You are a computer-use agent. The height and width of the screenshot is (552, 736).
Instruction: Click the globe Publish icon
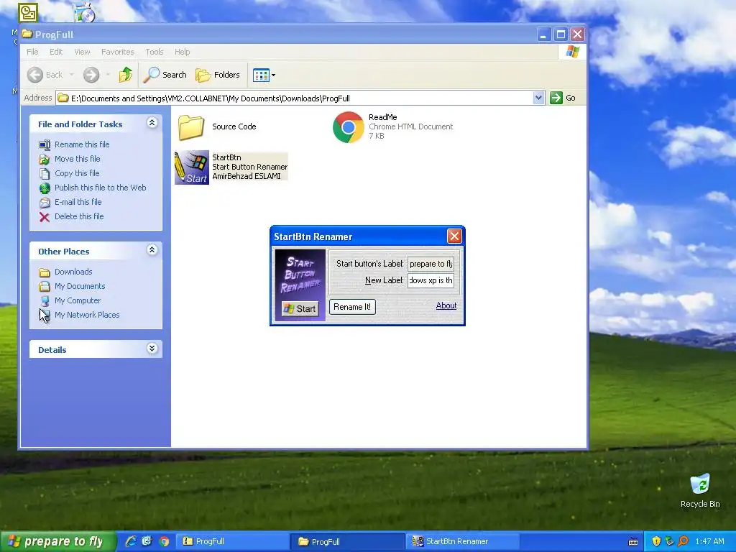click(45, 188)
